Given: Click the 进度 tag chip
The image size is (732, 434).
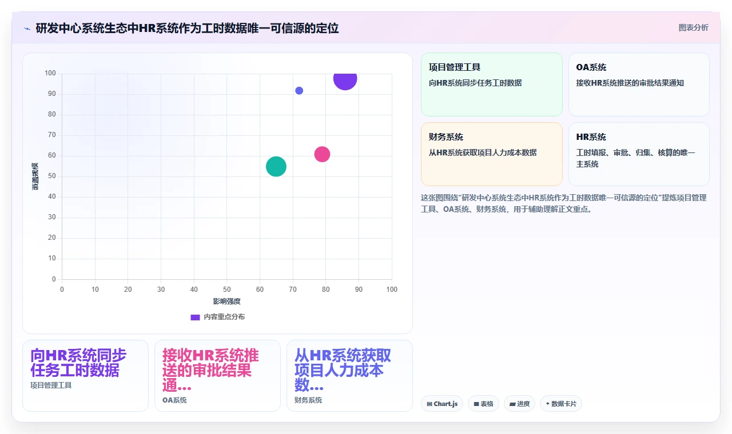Looking at the screenshot, I should 519,404.
